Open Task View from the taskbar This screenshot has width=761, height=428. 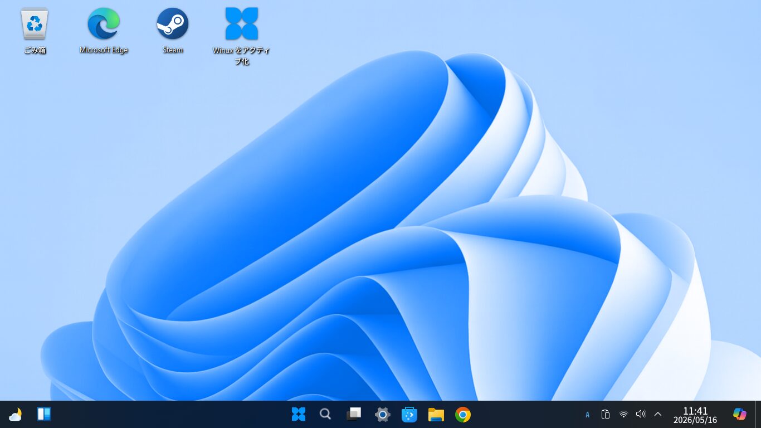pyautogui.click(x=354, y=414)
